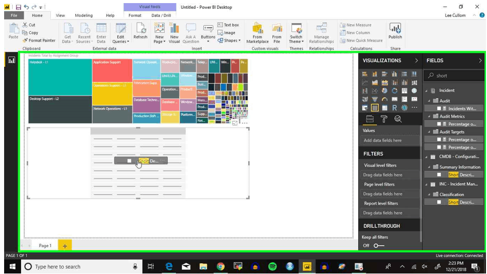Viewport: 487px width, 274px height.
Task: Open the Help ribbon tab
Action: [x=110, y=15]
